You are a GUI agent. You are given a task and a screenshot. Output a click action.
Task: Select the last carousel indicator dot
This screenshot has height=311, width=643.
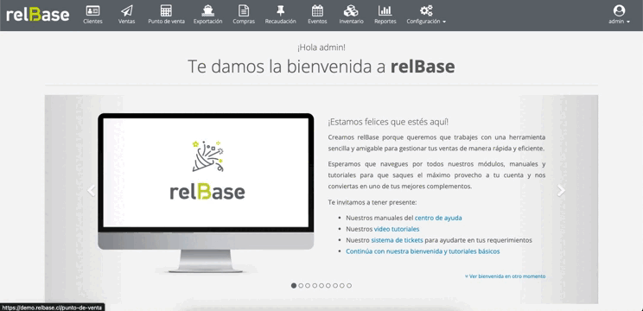[349, 286]
